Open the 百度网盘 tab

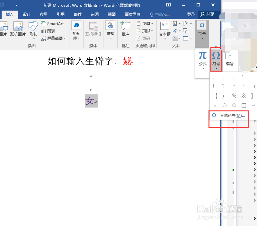tap(133, 14)
